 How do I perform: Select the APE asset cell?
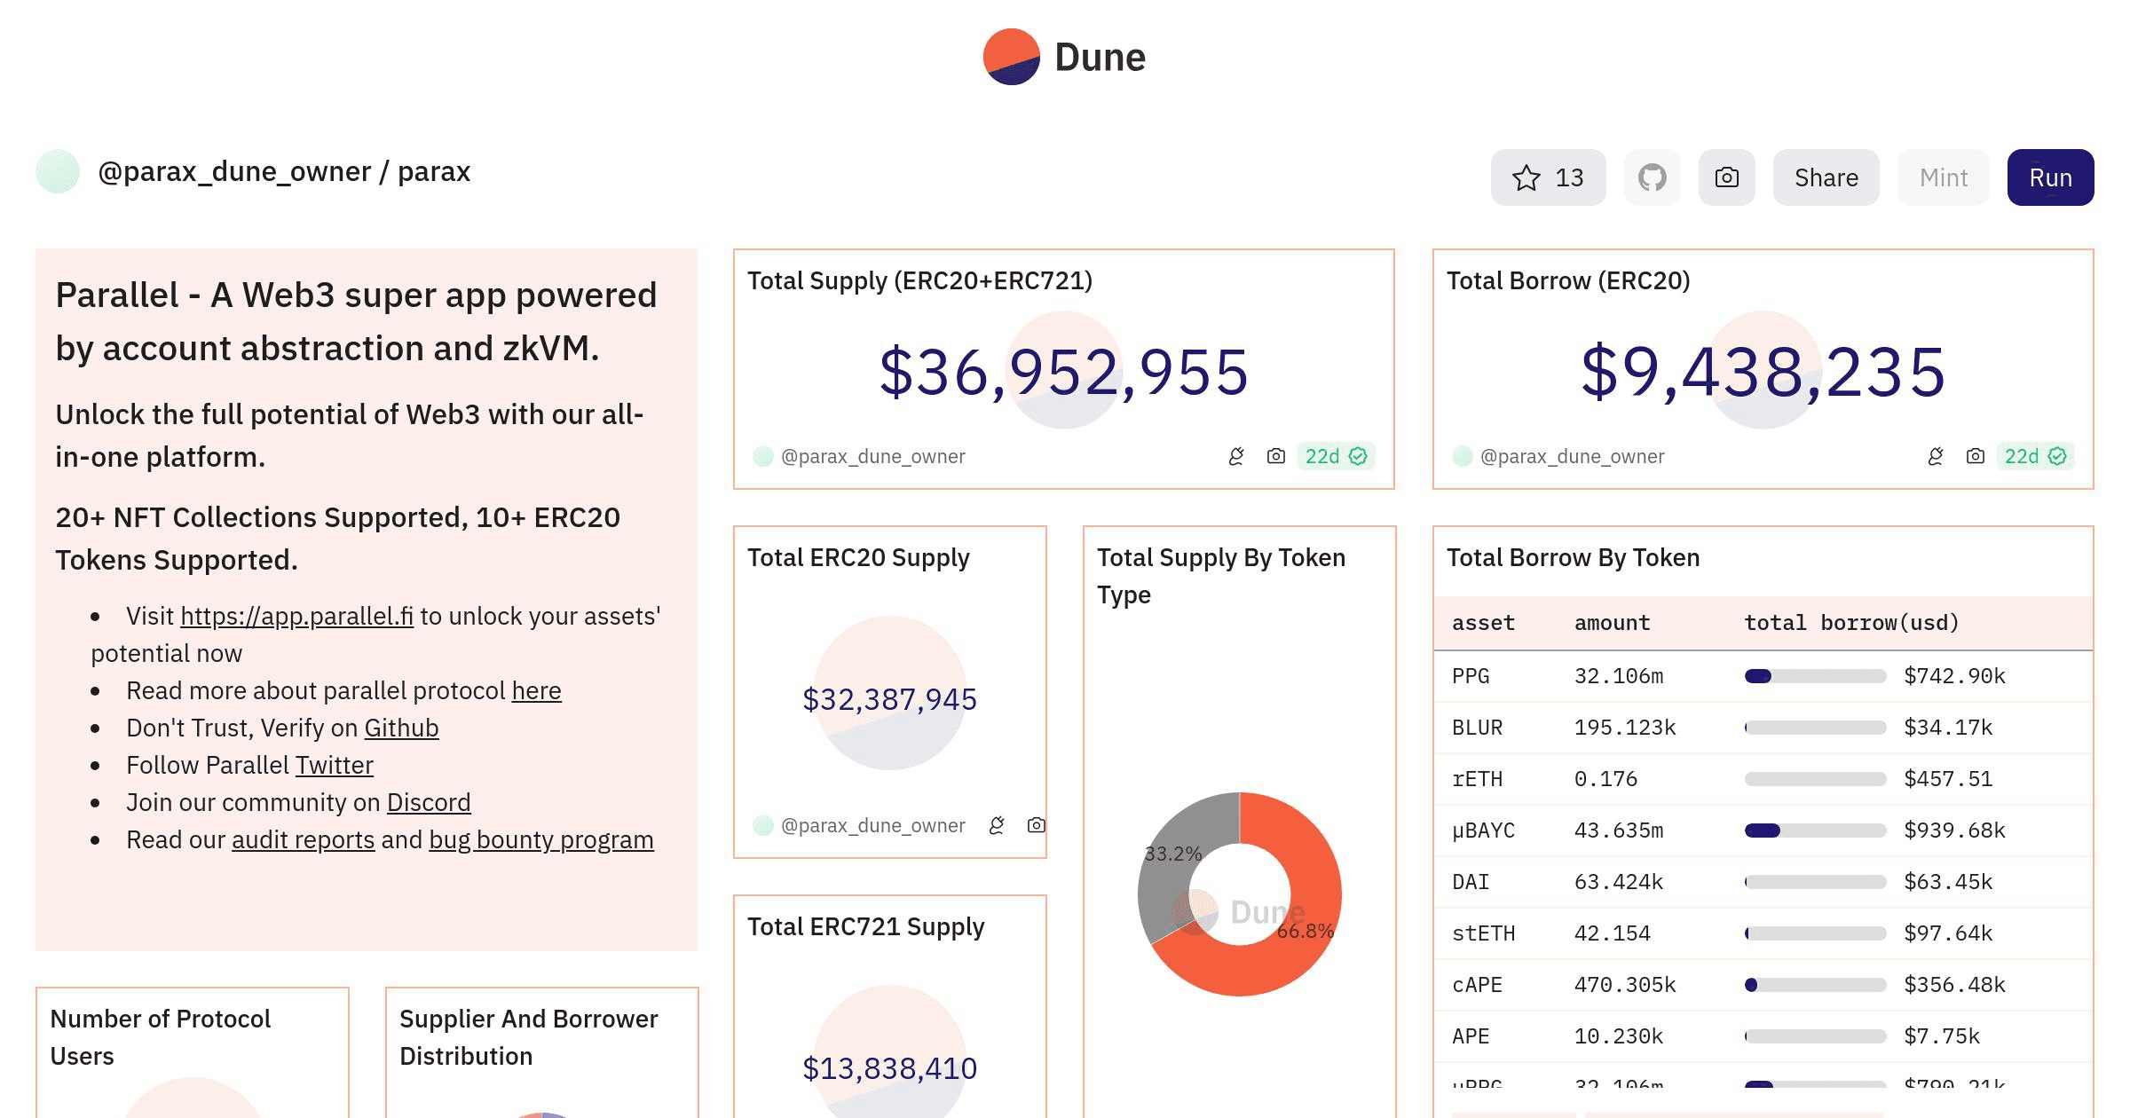1471,1036
